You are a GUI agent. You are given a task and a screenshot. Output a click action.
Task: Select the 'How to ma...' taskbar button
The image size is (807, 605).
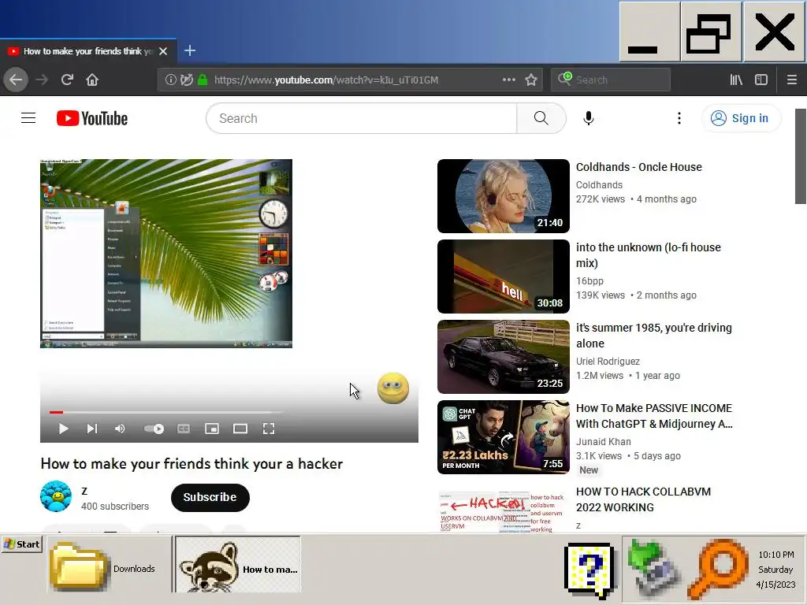coord(238,565)
